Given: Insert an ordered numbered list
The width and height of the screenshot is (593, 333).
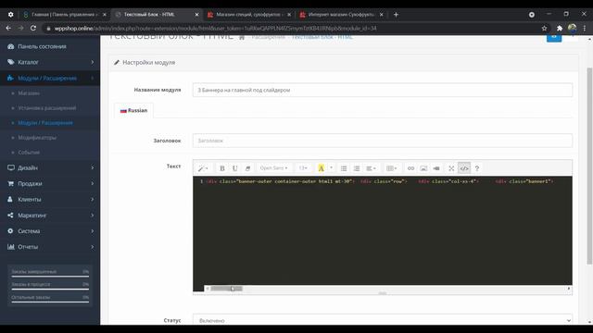Looking at the screenshot, I should click(357, 168).
